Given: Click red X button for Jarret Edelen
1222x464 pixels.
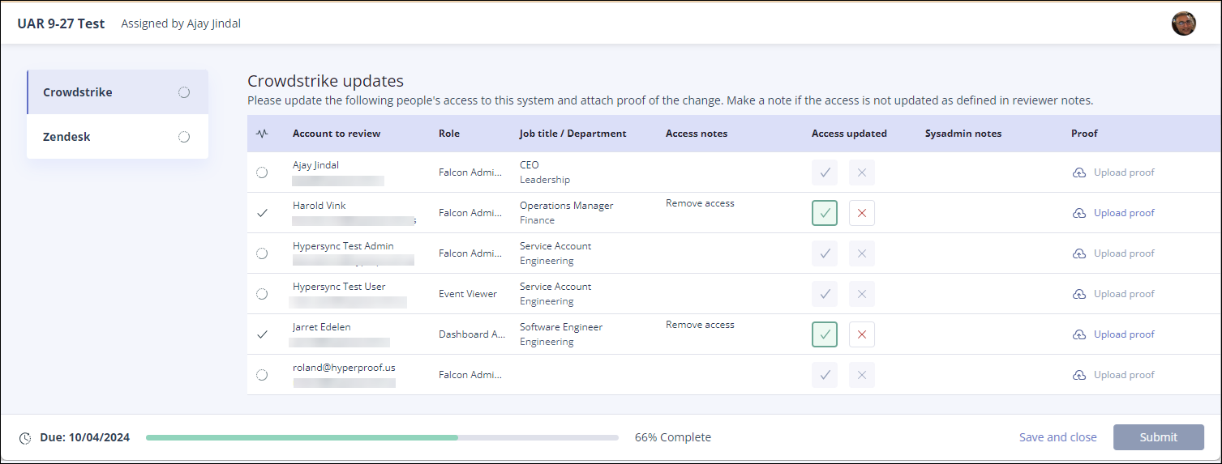Looking at the screenshot, I should [x=862, y=334].
